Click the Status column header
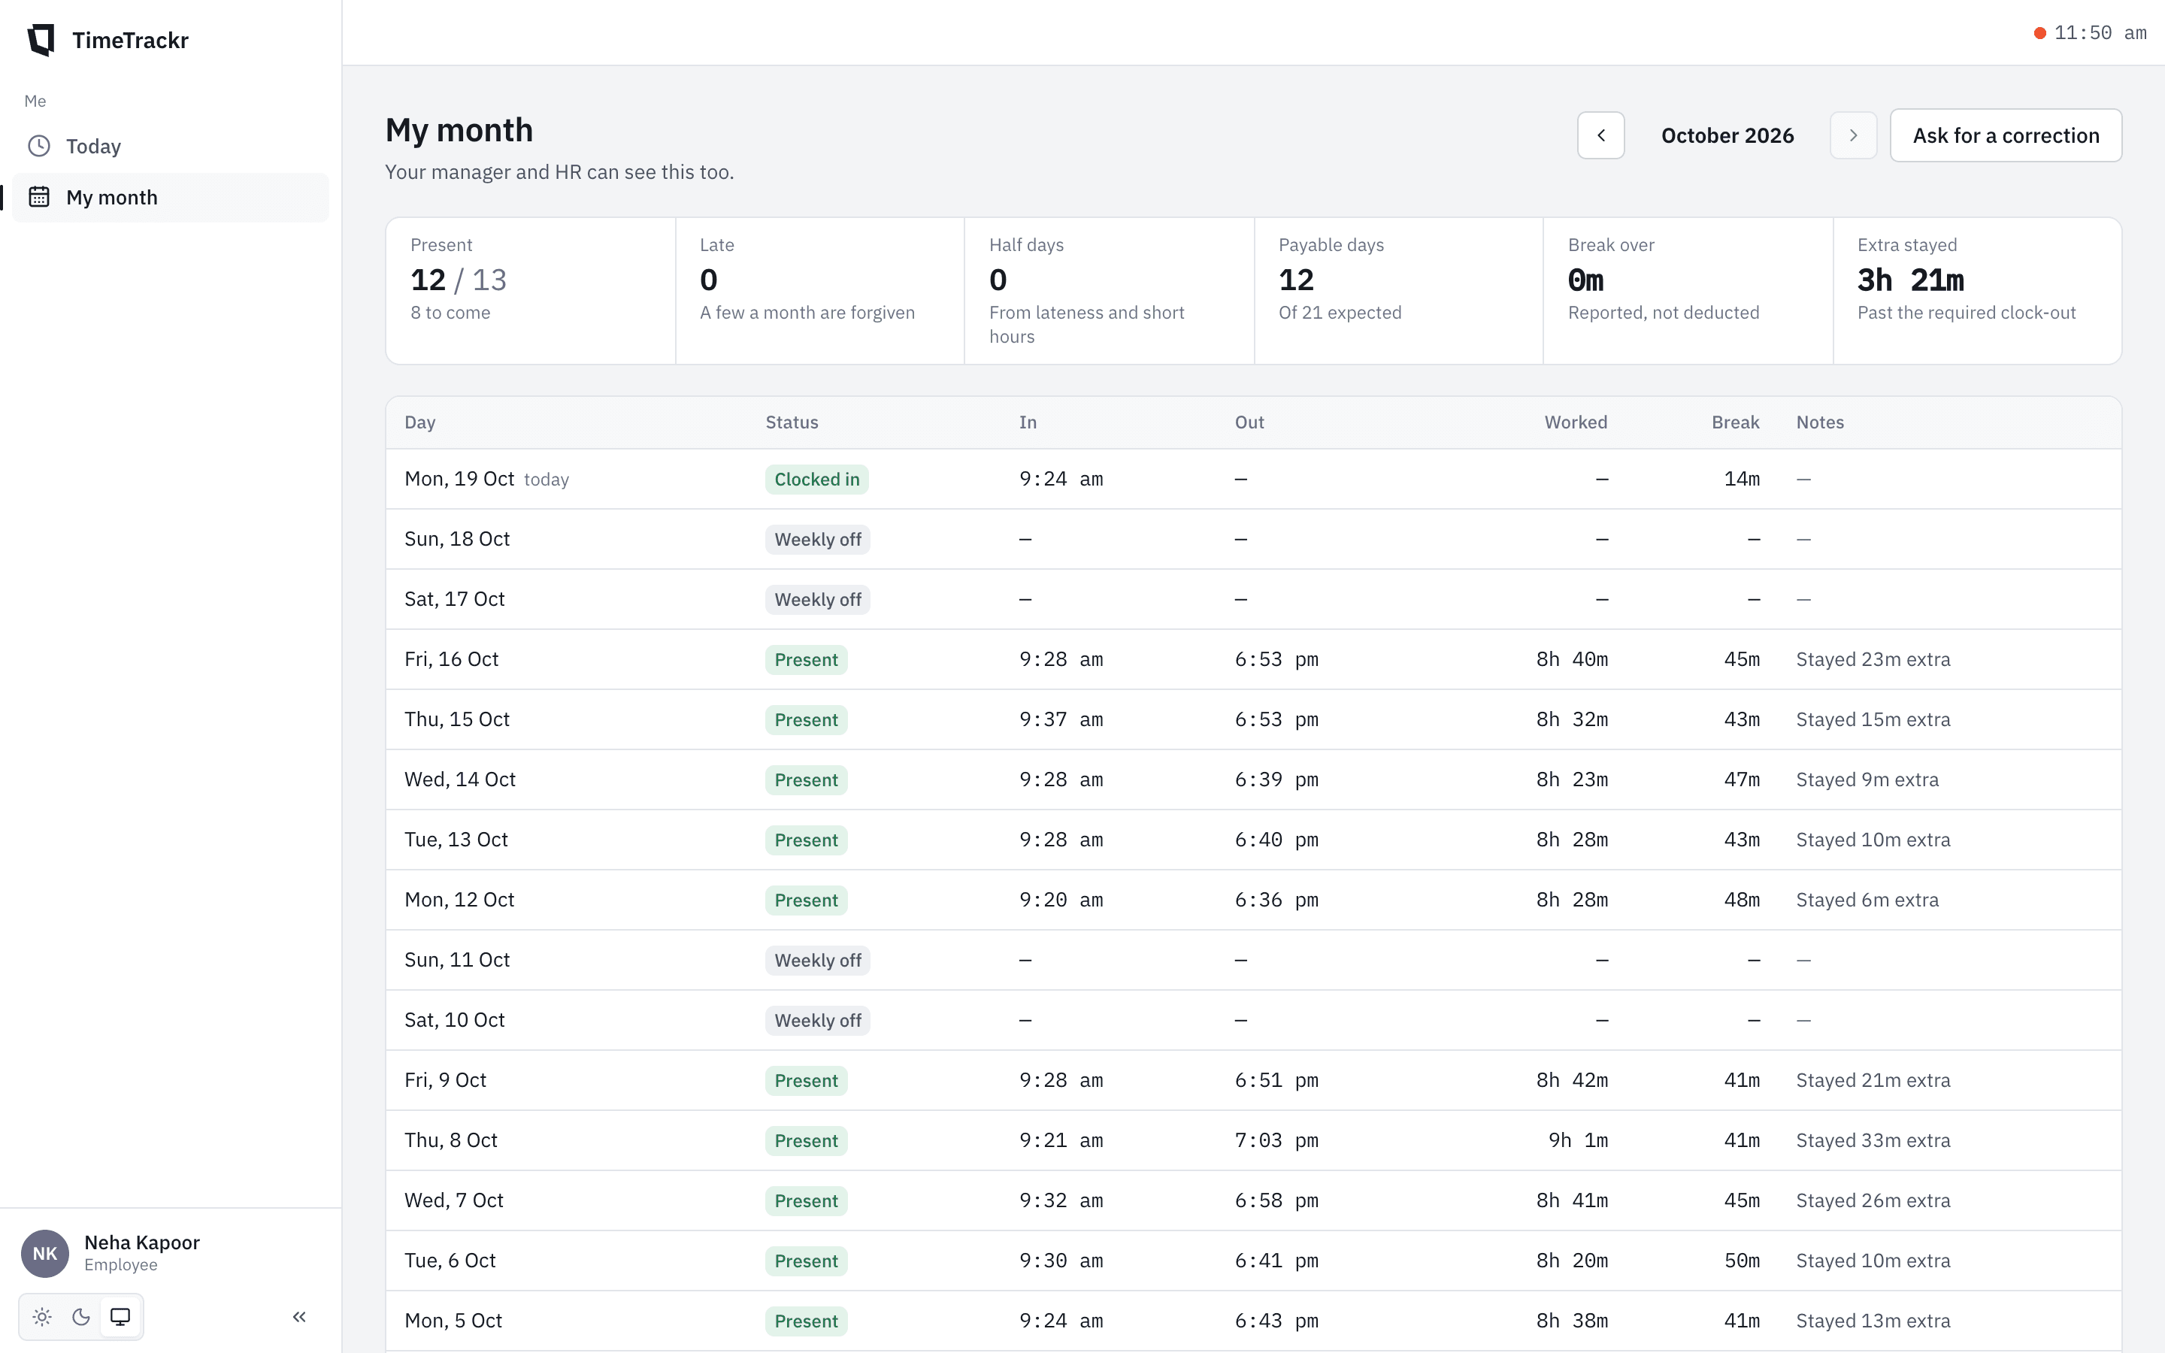 tap(791, 422)
